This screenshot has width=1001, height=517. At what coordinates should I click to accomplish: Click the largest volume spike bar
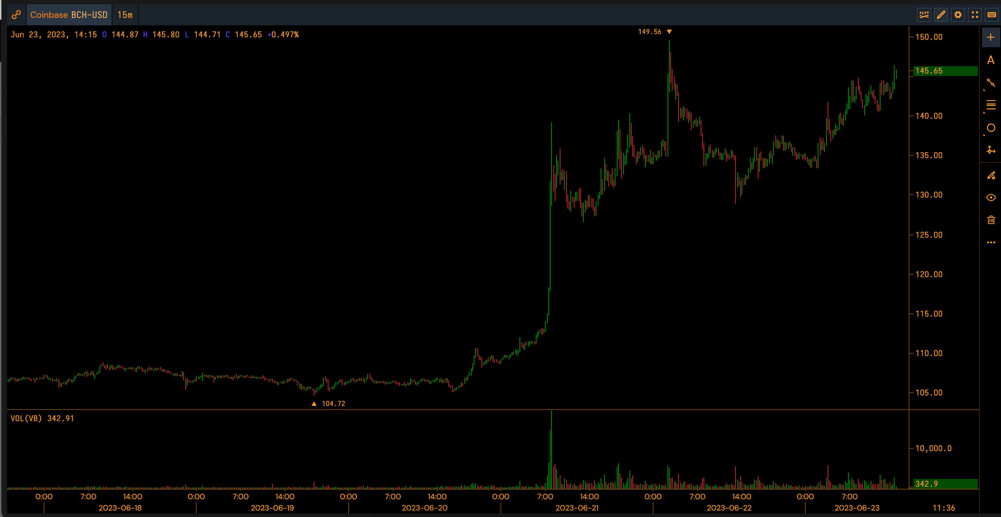(551, 449)
